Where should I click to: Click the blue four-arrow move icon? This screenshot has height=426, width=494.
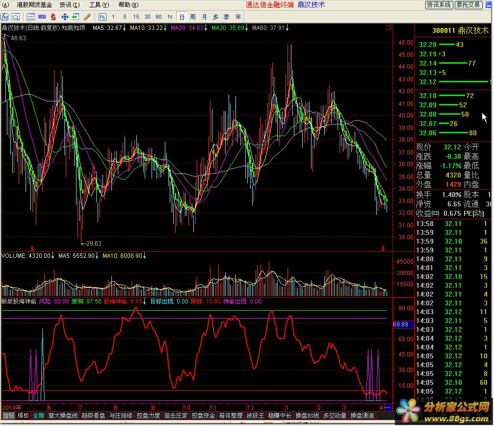click(65, 17)
